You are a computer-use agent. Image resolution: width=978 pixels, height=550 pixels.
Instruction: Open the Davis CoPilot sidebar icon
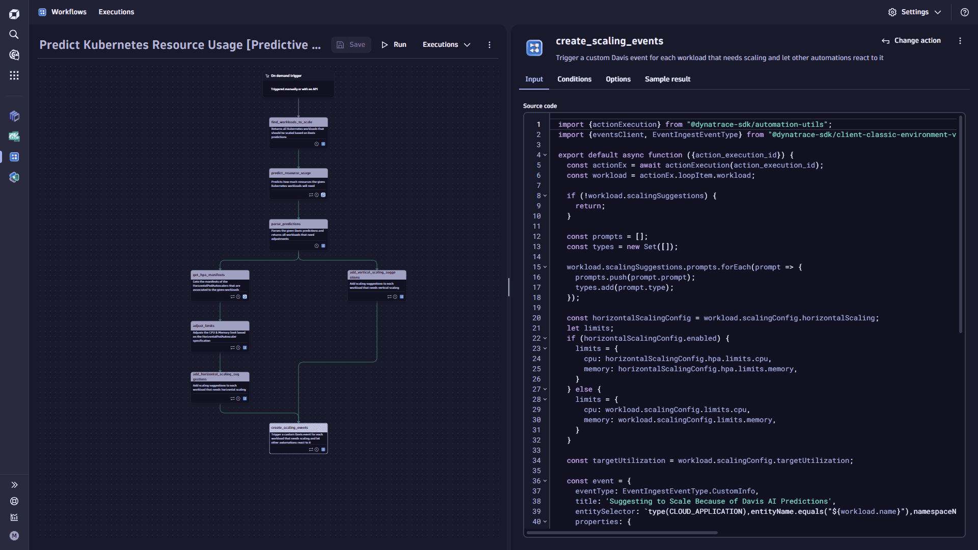point(14,54)
